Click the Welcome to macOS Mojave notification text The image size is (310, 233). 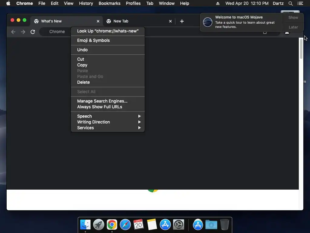(x=239, y=17)
